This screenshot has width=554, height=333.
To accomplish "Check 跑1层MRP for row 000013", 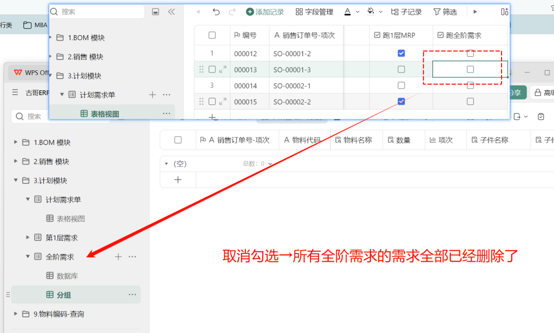I will click(401, 69).
